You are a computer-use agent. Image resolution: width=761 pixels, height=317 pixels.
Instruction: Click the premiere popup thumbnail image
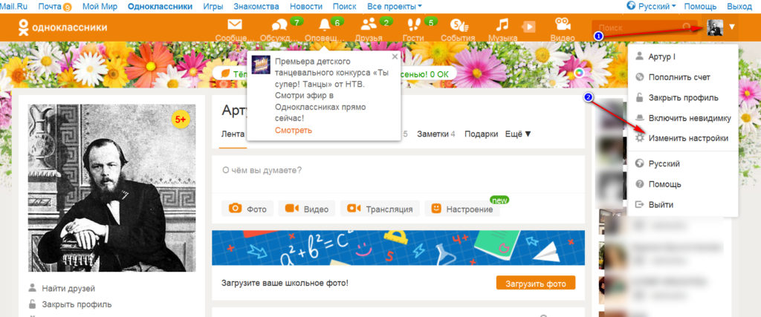click(x=261, y=65)
